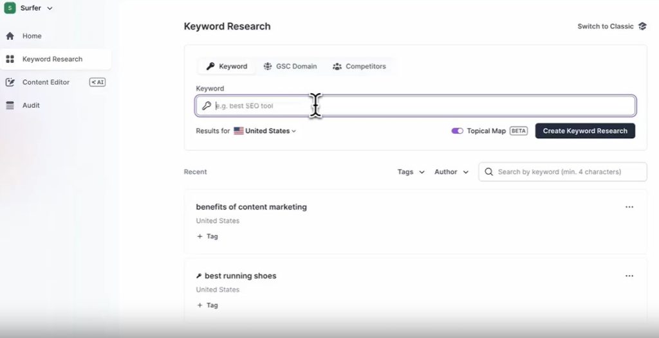Click the Switch to Classic link

point(605,26)
